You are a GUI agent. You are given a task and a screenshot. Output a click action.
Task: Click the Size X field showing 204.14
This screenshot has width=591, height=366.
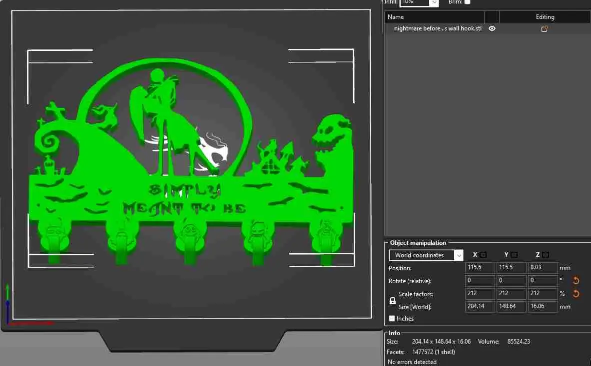pos(480,307)
